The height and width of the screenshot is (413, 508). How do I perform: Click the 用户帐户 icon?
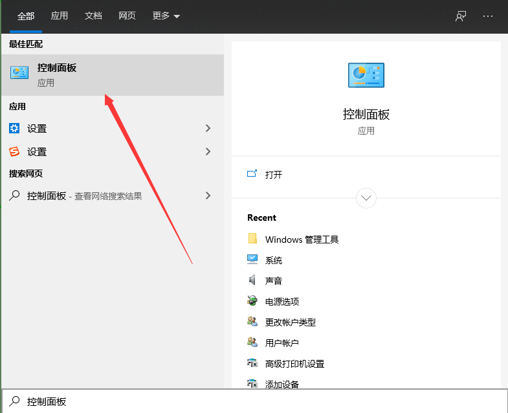(x=252, y=342)
